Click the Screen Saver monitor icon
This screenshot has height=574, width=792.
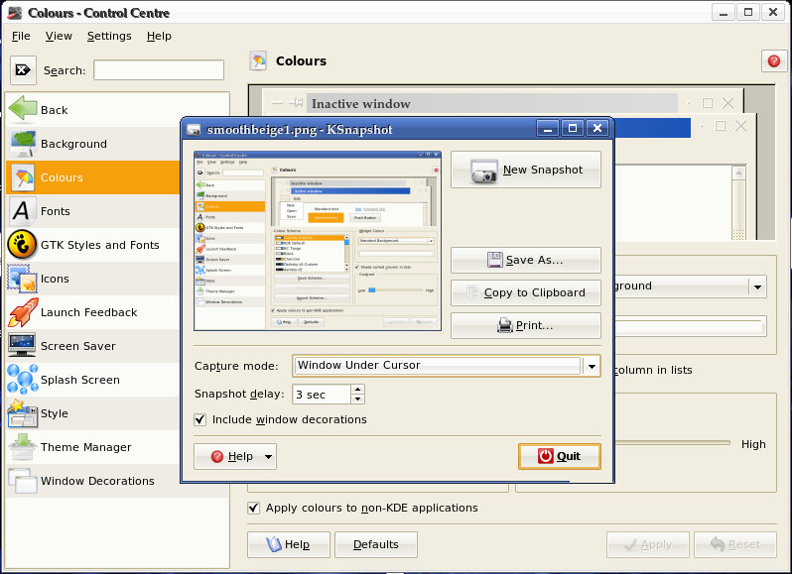pos(22,345)
